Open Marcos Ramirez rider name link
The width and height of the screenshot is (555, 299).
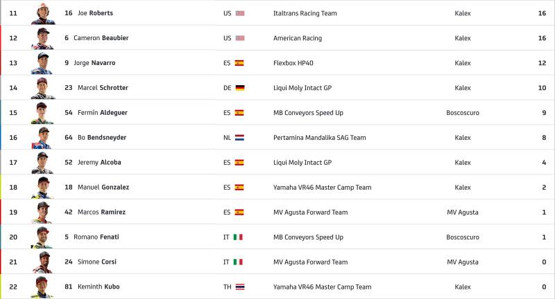click(x=101, y=212)
